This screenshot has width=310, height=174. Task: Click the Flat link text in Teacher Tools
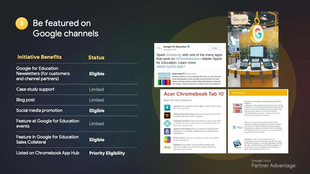tap(246, 122)
